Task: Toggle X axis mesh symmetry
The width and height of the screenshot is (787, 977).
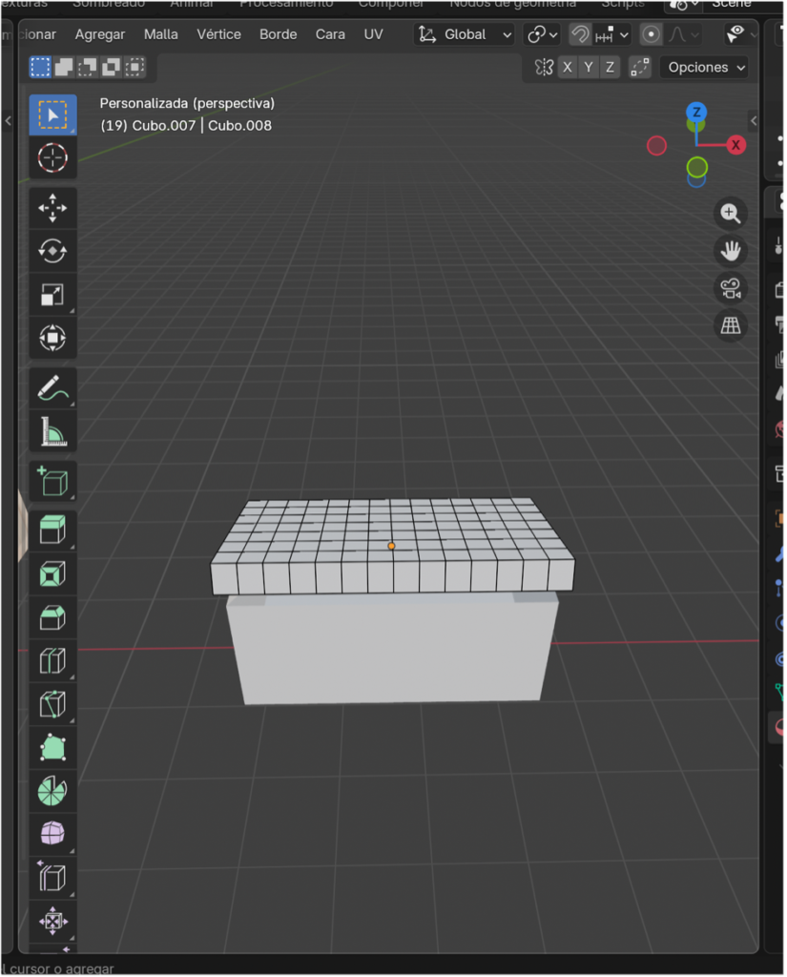Action: [x=568, y=67]
